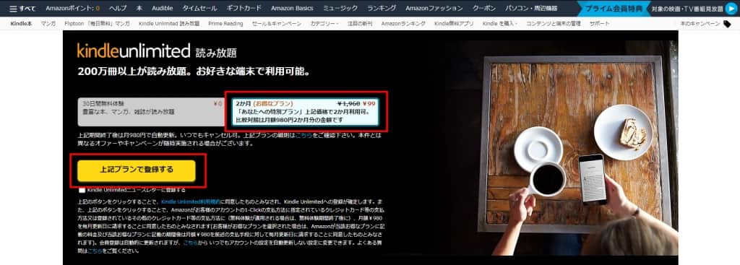The image size is (740, 265).
Task: Open コンテンツと端末の管理
Action: coord(554,24)
